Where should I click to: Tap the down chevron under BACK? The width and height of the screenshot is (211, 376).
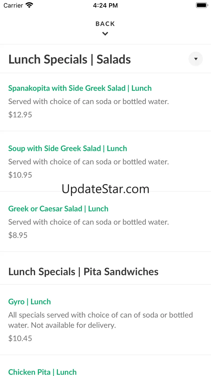105,34
